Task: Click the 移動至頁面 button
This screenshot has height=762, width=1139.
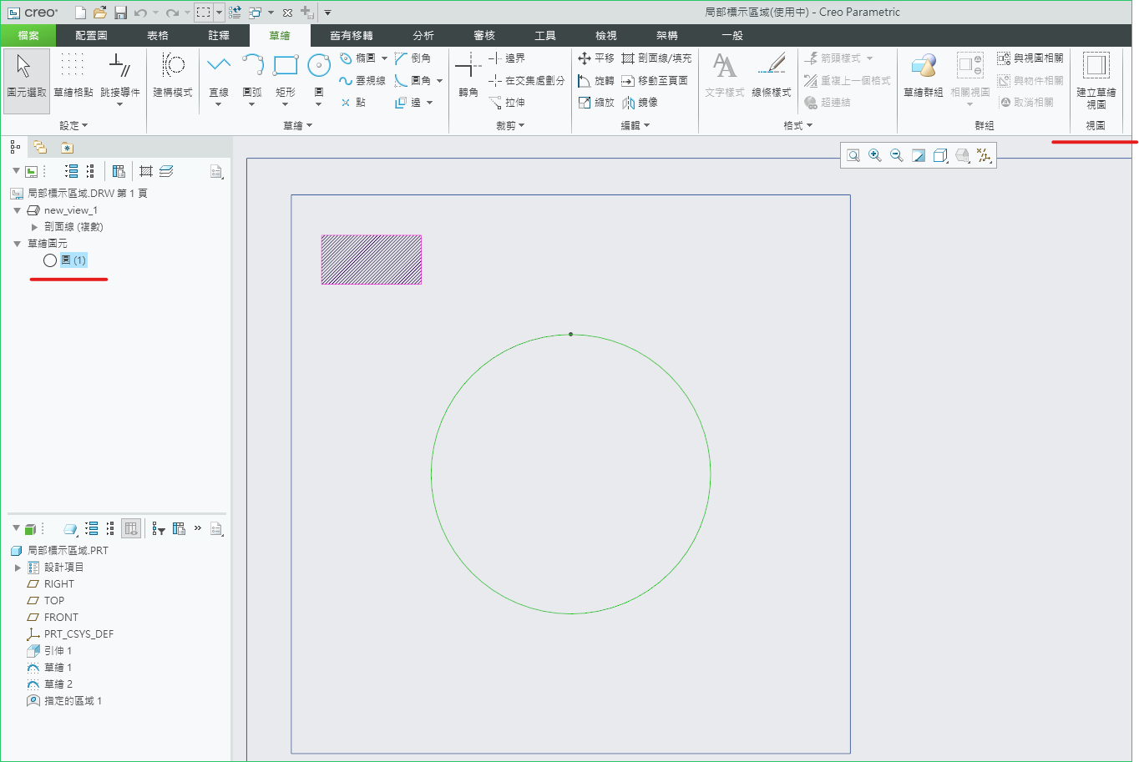Action: [655, 81]
